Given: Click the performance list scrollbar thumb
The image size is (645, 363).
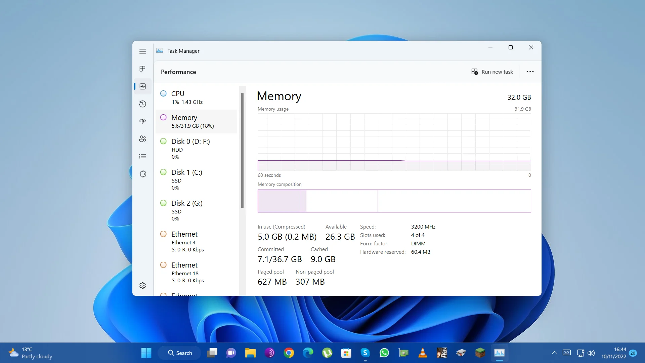Looking at the screenshot, I should coord(242,151).
